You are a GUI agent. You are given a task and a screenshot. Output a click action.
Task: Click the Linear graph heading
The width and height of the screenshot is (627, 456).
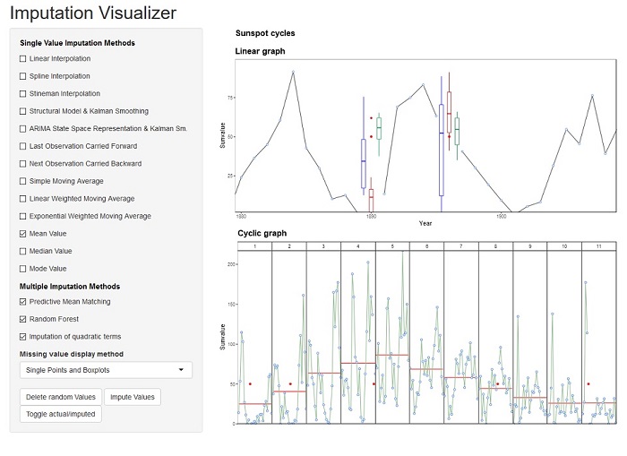[x=260, y=51]
